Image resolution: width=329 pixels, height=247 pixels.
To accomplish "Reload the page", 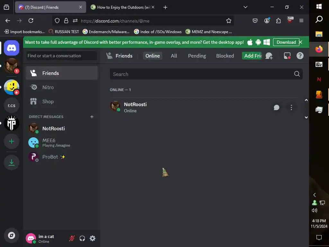I will (31, 21).
